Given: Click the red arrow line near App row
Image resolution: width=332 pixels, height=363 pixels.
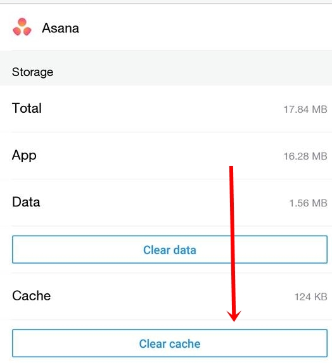Looking at the screenshot, I should (x=231, y=172).
